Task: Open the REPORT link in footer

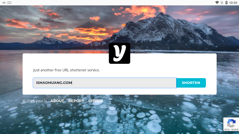Action: click(x=76, y=101)
